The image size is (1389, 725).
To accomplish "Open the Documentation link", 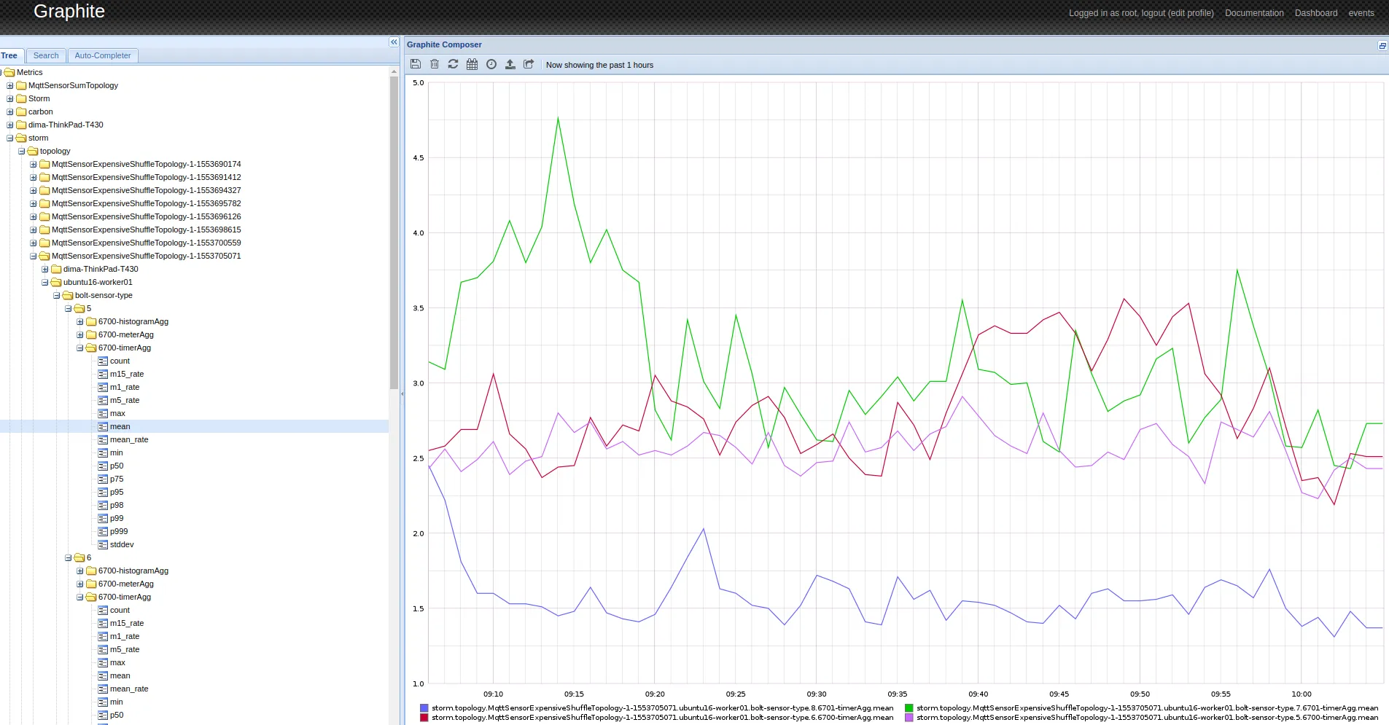I will pyautogui.click(x=1253, y=13).
